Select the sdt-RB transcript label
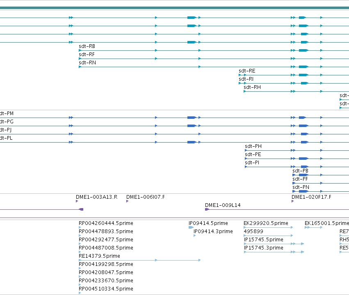Viewport: 349px width, 295px height. (x=87, y=46)
